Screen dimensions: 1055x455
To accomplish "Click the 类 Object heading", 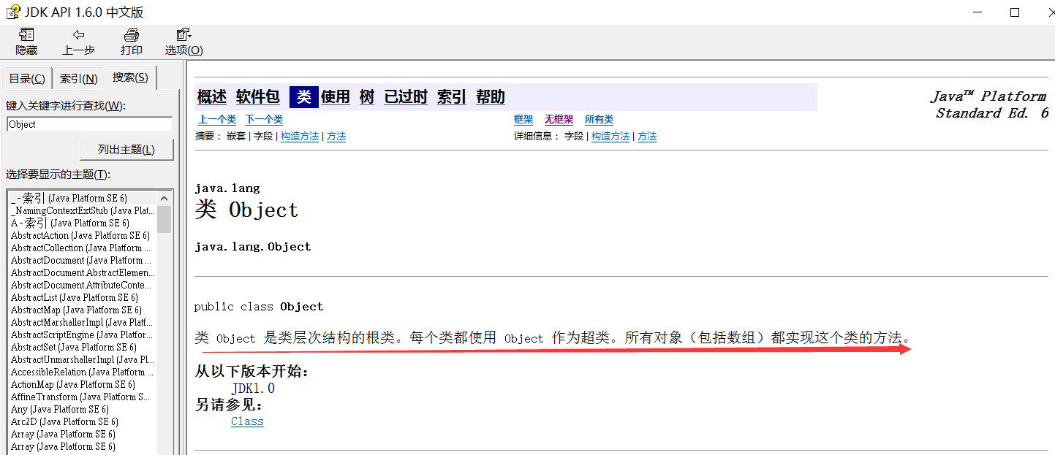I will (247, 210).
